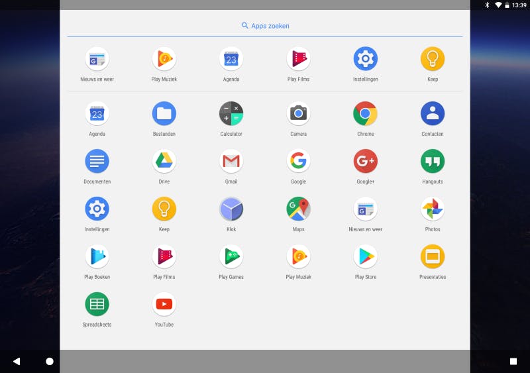Image resolution: width=530 pixels, height=373 pixels.
Task: Tap the 13:39 clock in status bar
Action: (x=519, y=5)
